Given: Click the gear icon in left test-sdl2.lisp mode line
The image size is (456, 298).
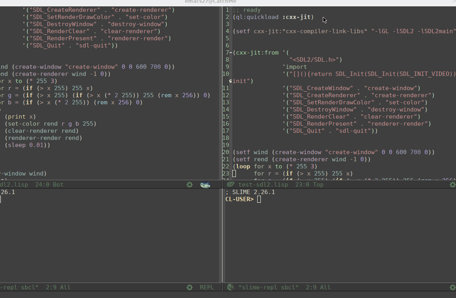Looking at the screenshot, I should (190, 185).
